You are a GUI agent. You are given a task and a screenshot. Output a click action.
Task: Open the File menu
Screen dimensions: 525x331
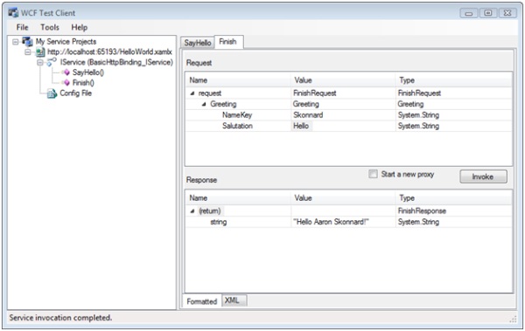click(x=23, y=27)
